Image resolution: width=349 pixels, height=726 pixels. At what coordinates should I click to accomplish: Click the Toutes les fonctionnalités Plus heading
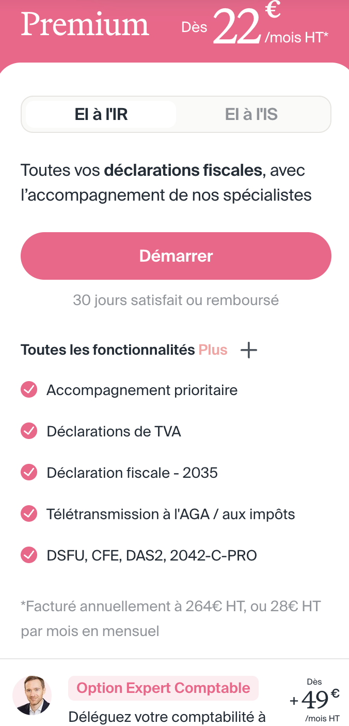pyautogui.click(x=124, y=350)
